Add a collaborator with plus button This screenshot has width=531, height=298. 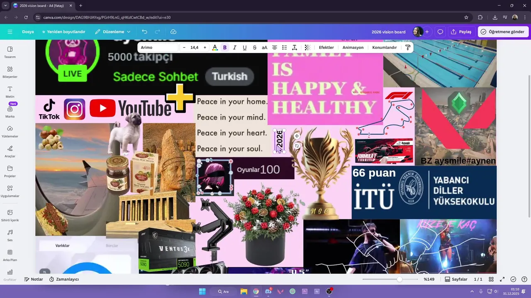tap(427, 32)
